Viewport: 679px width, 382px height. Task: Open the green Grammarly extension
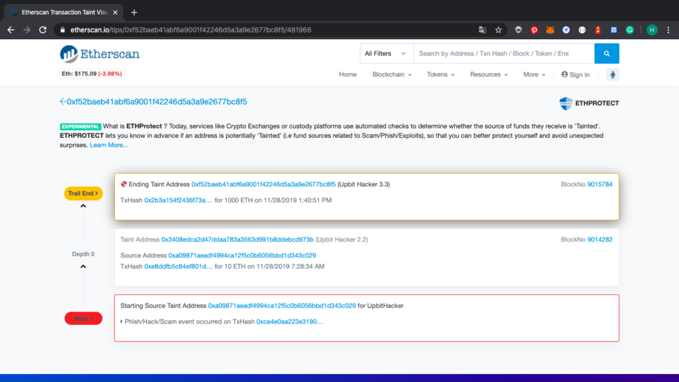tap(630, 30)
